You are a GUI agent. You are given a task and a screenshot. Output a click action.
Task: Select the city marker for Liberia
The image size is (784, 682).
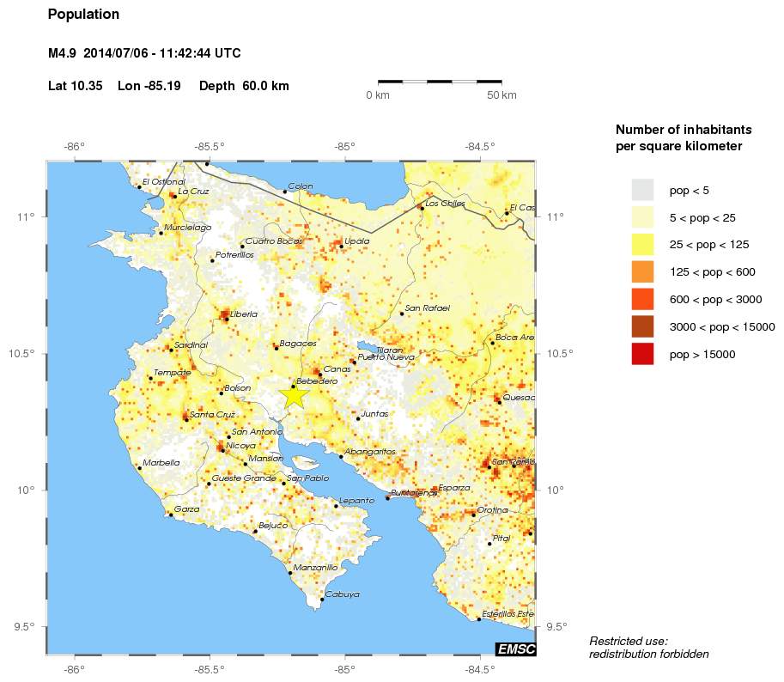(x=228, y=319)
